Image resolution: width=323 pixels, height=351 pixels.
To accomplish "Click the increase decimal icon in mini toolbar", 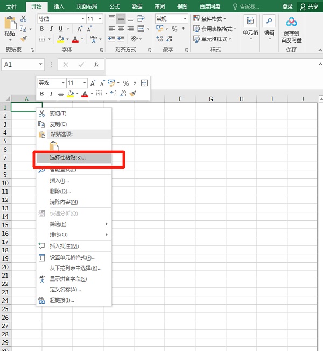I will tap(114, 94).
